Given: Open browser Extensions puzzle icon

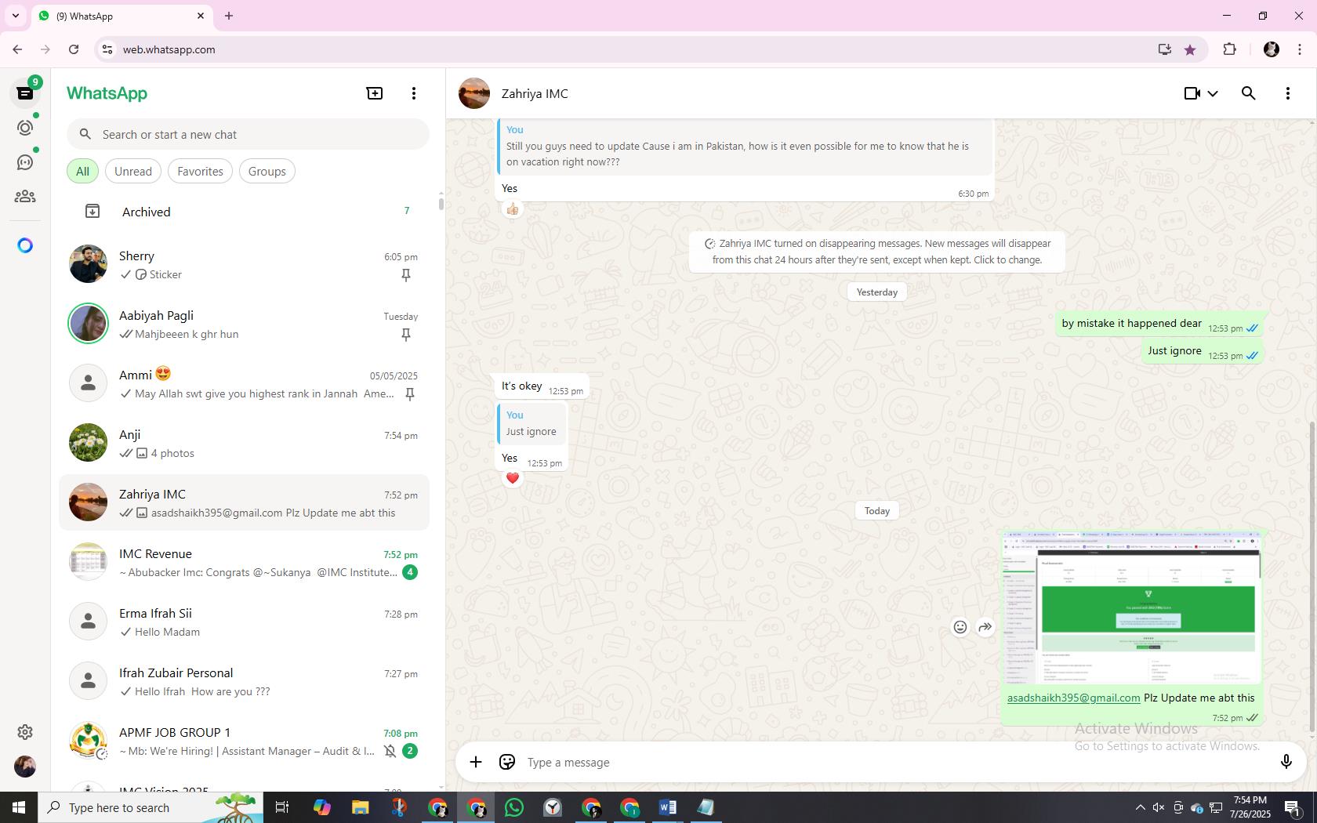Looking at the screenshot, I should click(x=1229, y=49).
